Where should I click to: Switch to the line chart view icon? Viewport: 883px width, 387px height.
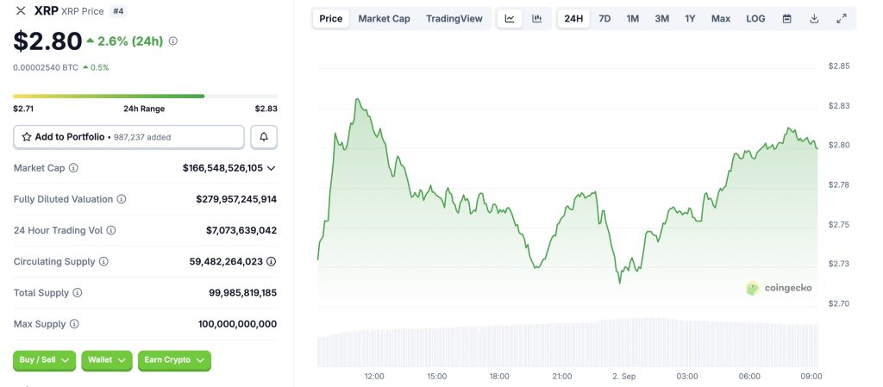[x=510, y=18]
